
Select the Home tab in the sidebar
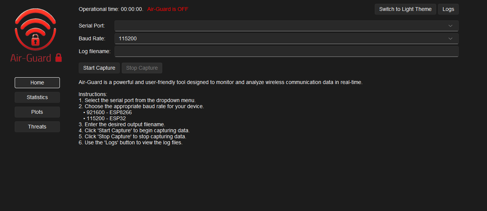37,83
